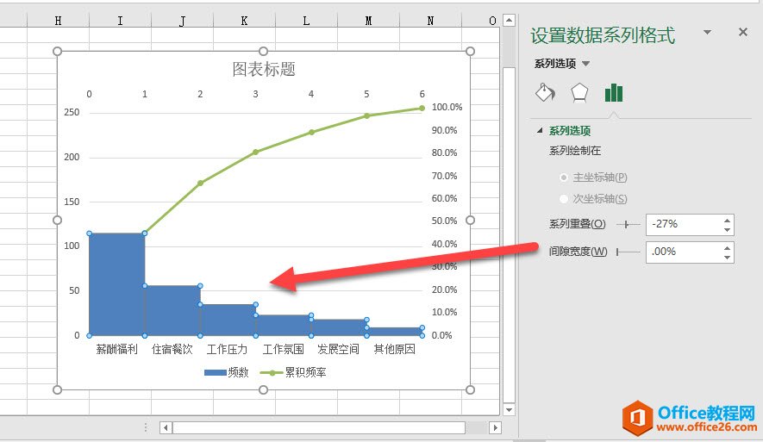Click the top-center chart resize handle
This screenshot has width=763, height=442.
coord(263,52)
